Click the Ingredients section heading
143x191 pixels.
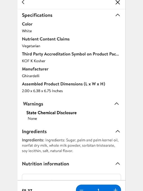pos(34,131)
